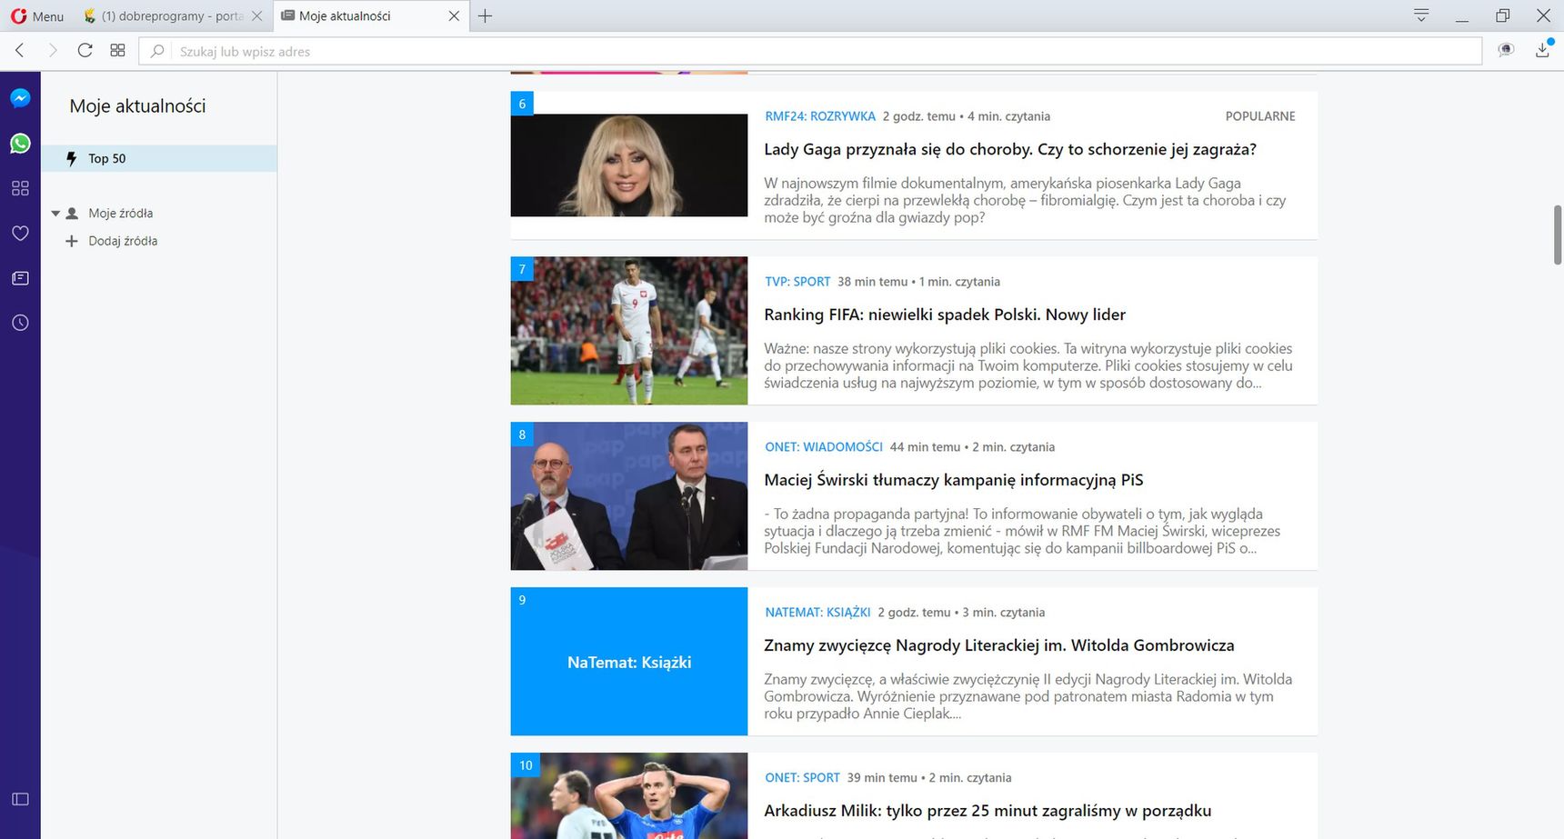Click the ONET: SPORT source link
Viewport: 1564px width, 839px height.
[x=802, y=778]
